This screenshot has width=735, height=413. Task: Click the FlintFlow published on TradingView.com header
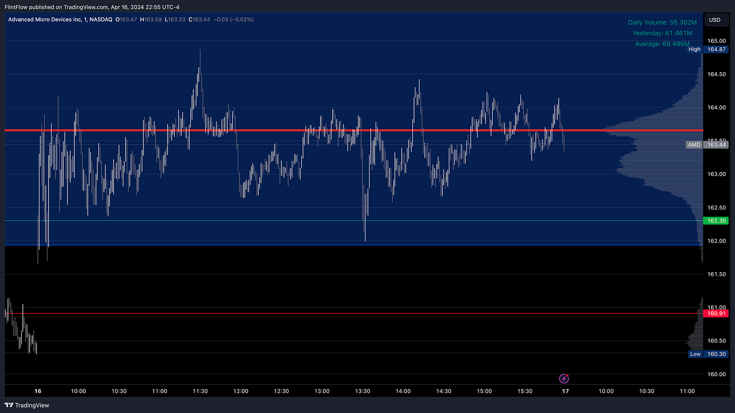(x=92, y=7)
